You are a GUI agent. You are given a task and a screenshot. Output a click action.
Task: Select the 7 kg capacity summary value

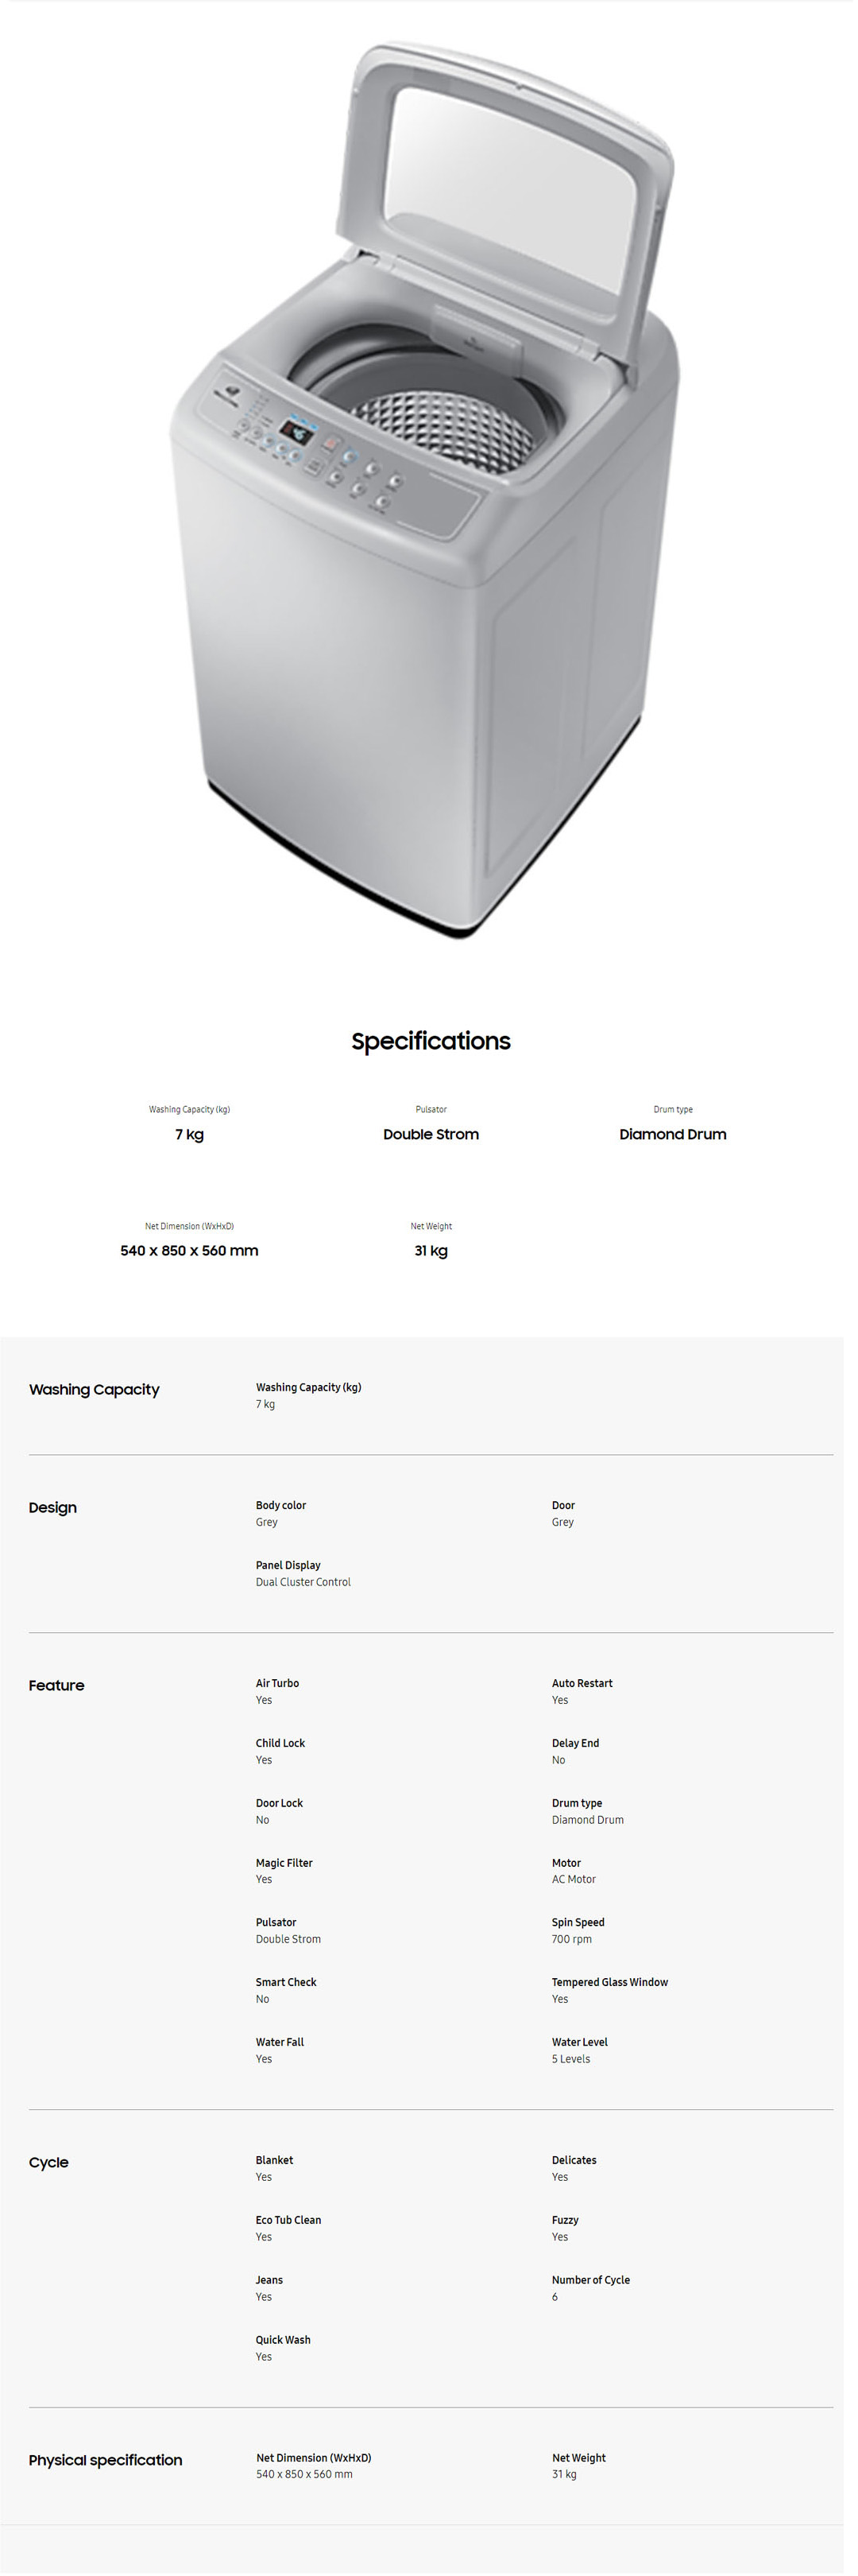click(189, 1134)
